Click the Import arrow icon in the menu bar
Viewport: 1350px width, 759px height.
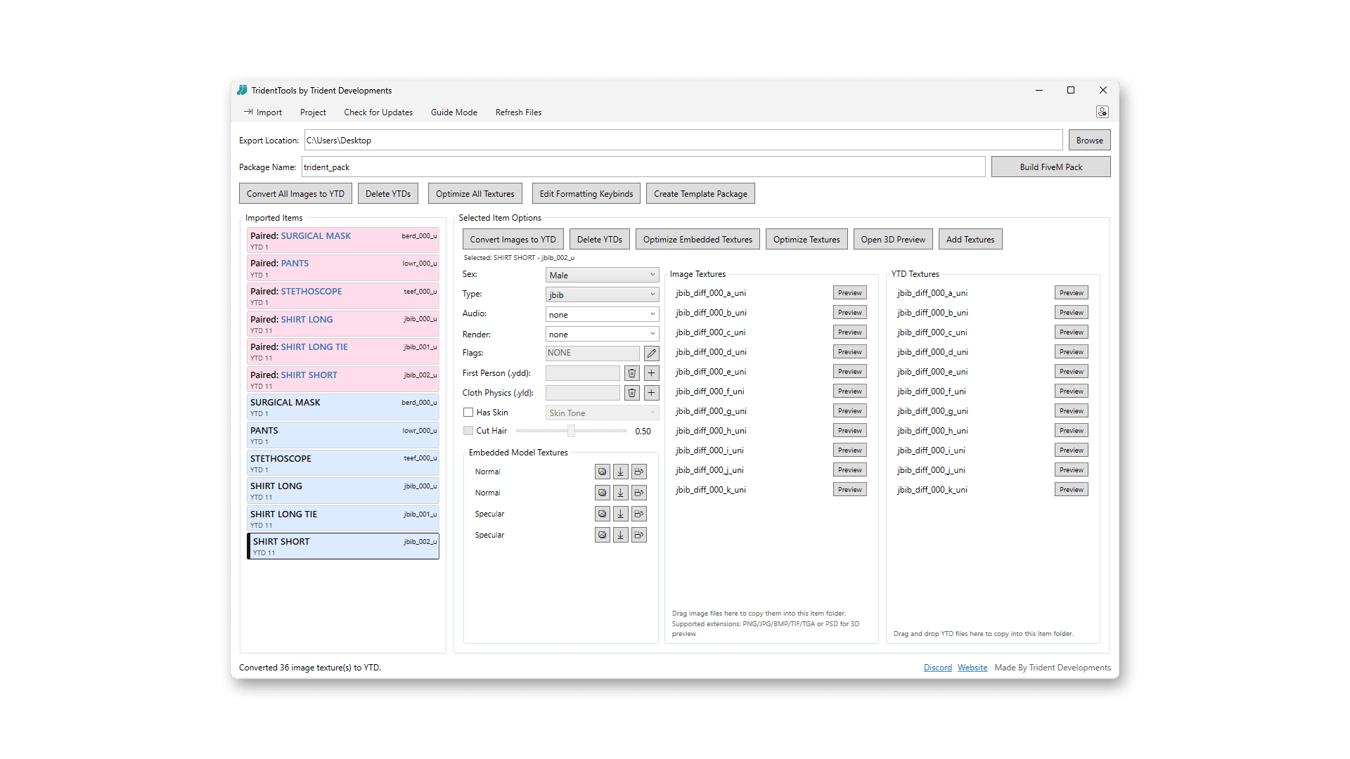coord(250,112)
